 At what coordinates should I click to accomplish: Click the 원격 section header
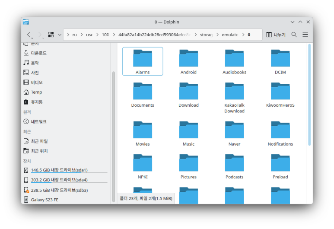27,112
